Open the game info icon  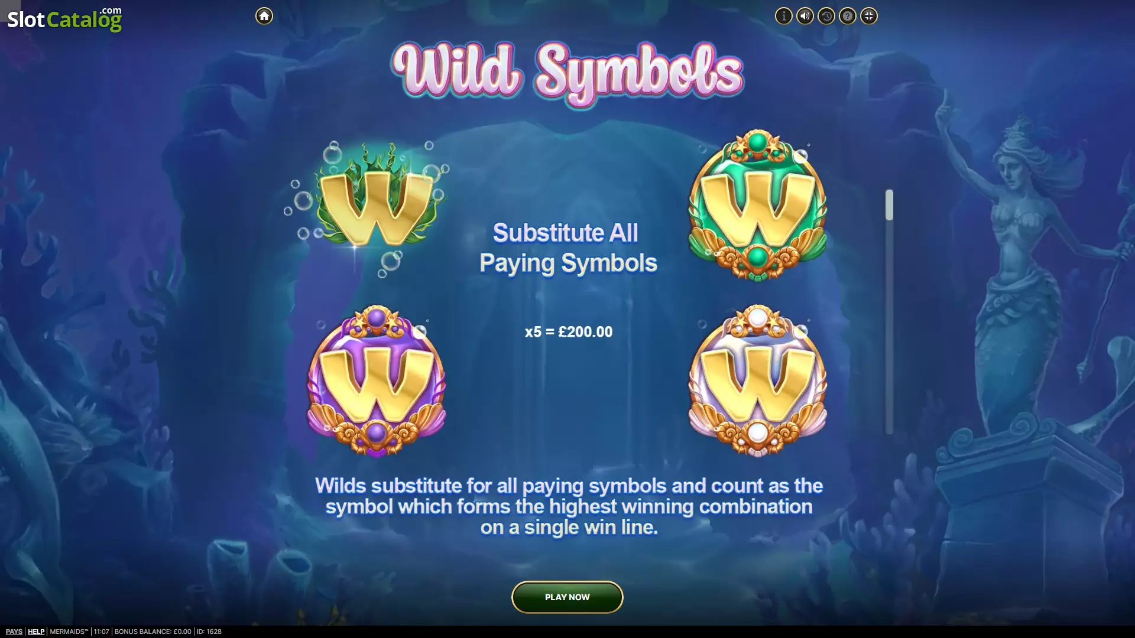pyautogui.click(x=784, y=16)
